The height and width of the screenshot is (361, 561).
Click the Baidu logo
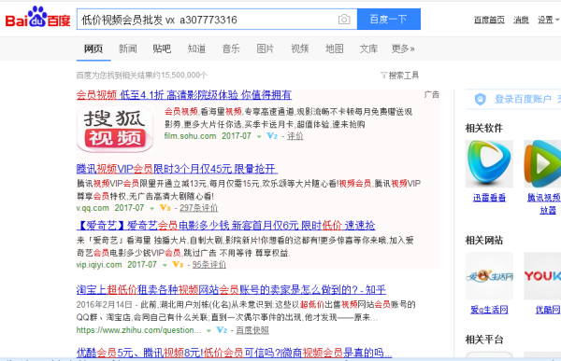(x=37, y=17)
